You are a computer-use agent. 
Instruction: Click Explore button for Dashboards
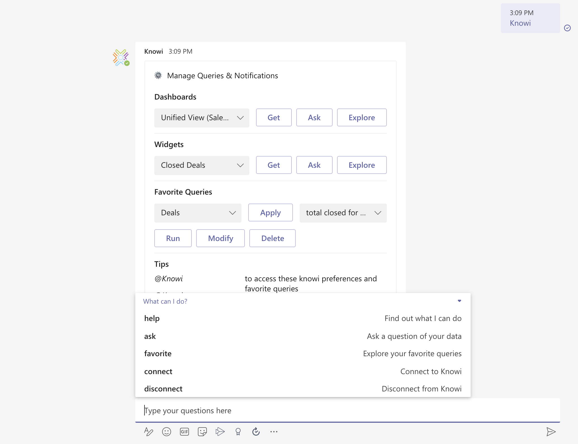click(361, 118)
